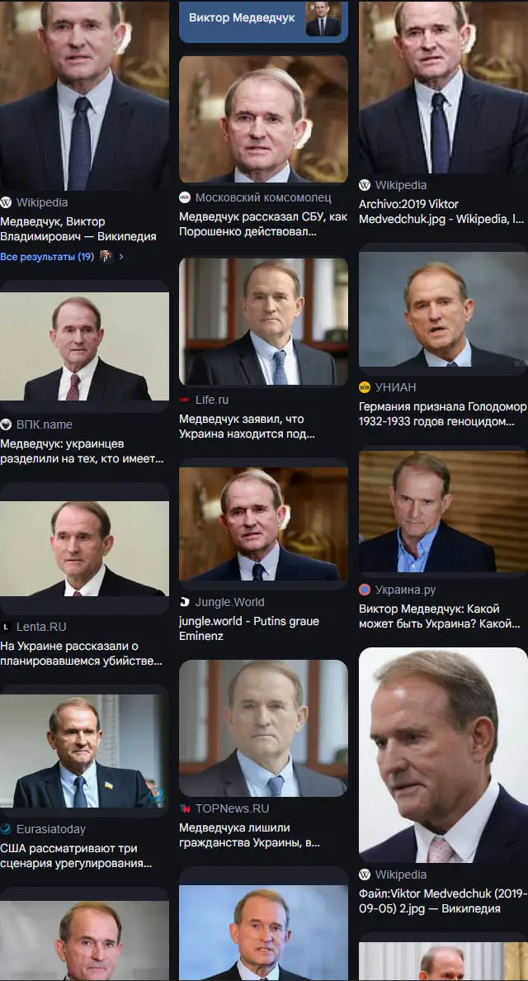
Task: Click the Wikipedia favicon under the first image
Action: (6, 202)
